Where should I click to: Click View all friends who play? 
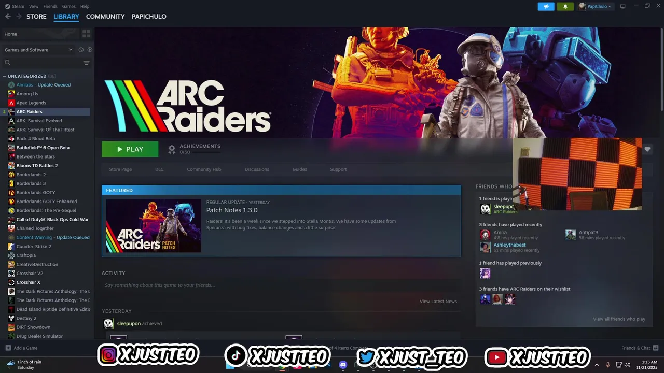pyautogui.click(x=619, y=319)
